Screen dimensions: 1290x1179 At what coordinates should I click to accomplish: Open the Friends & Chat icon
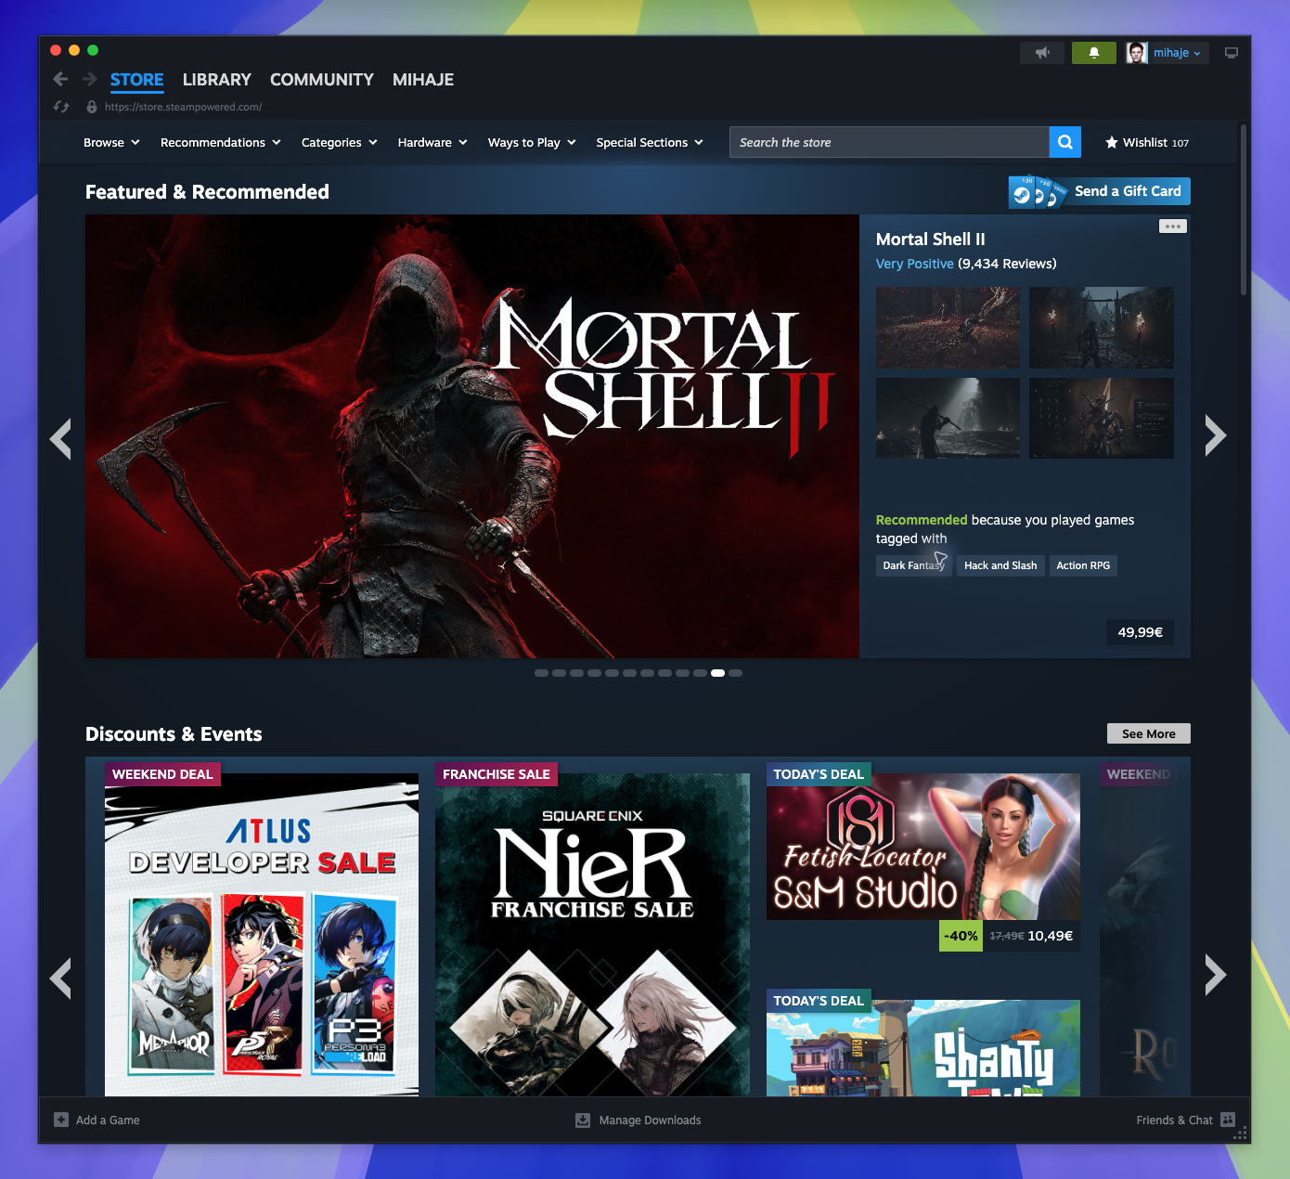(1228, 1120)
